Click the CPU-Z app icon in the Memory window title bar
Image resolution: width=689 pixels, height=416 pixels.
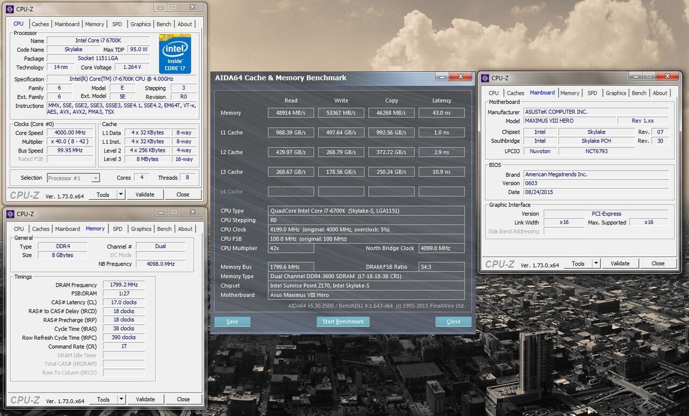pyautogui.click(x=10, y=214)
